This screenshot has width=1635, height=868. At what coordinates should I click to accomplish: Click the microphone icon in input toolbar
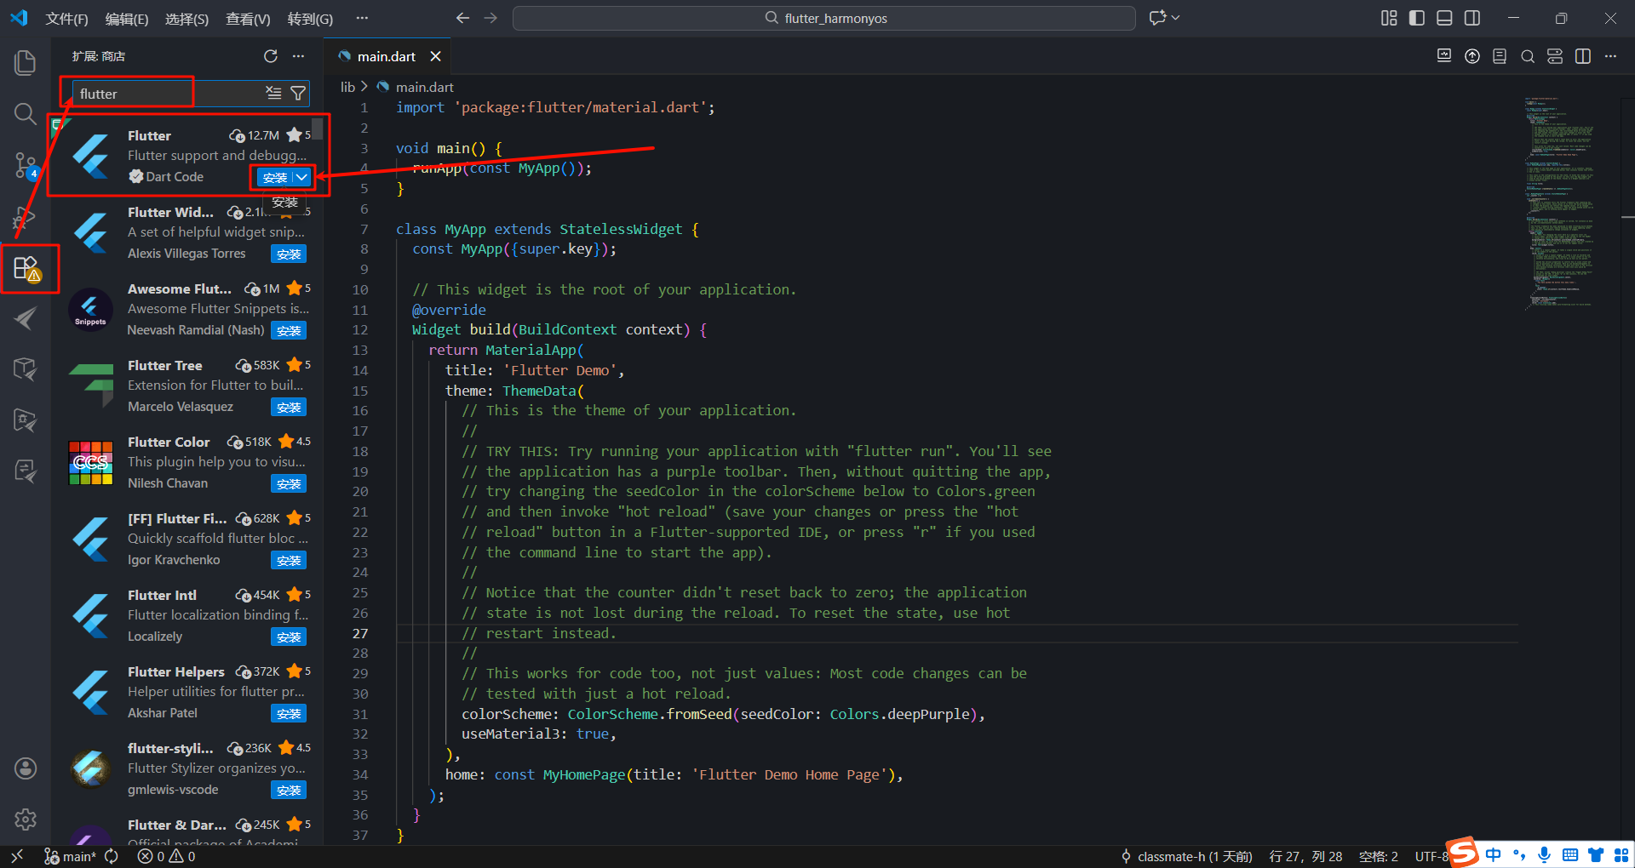1545,854
